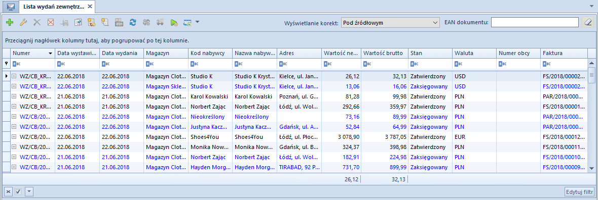Sort by the Data wydania column header
The image size is (598, 200).
point(122,53)
